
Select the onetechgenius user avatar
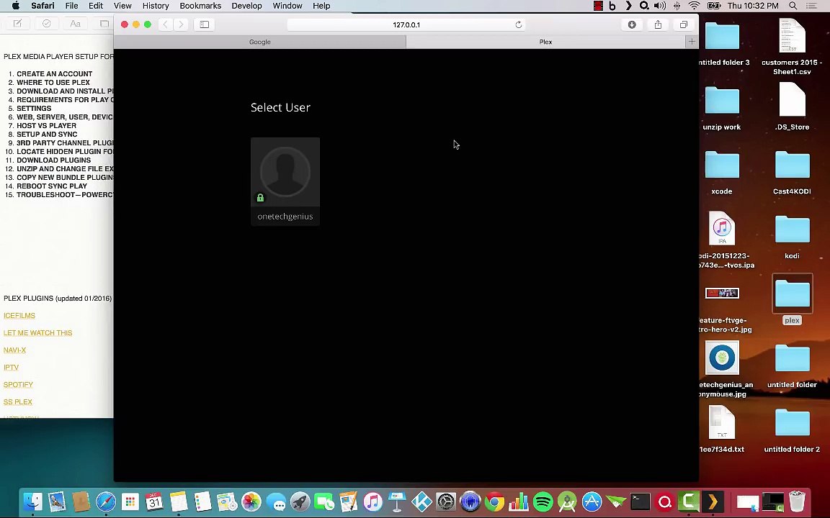pyautogui.click(x=285, y=172)
